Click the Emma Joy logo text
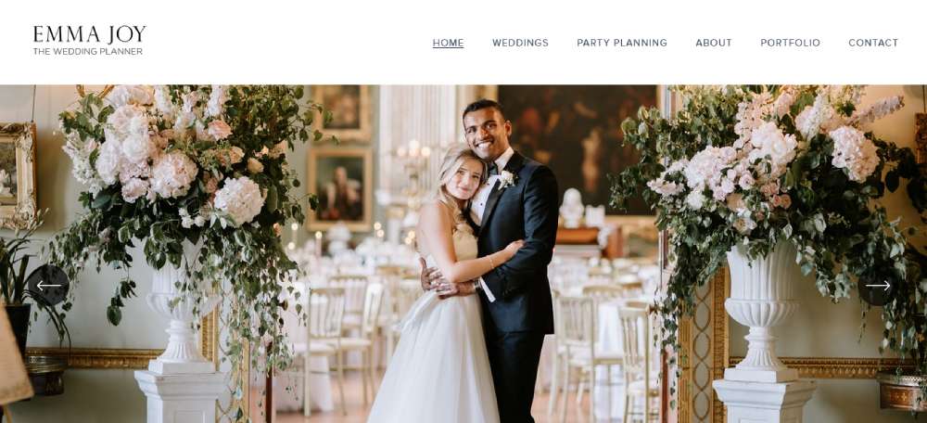The height and width of the screenshot is (423, 927). 89,34
